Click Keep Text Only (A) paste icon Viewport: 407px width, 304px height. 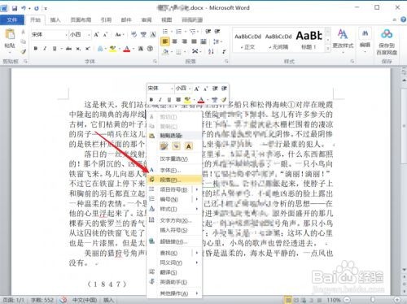[189, 146]
